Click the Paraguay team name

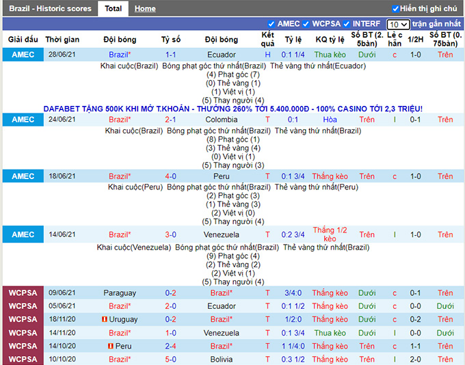[120, 293]
